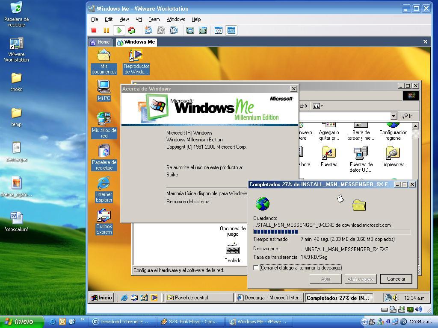Click the red Power Off toolbar button
The image size is (438, 328).
tap(94, 30)
